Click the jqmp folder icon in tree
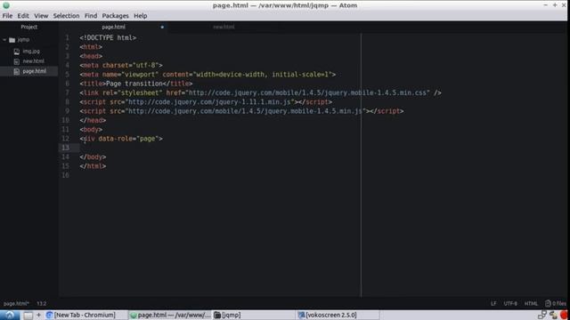Viewport: 570px width, 320px height. click(12, 40)
